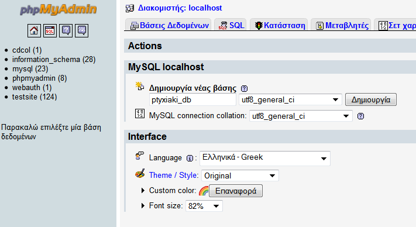This screenshot has height=227, width=416.
Task: Click the server icon beside Διακομιστής
Action: coord(130,8)
